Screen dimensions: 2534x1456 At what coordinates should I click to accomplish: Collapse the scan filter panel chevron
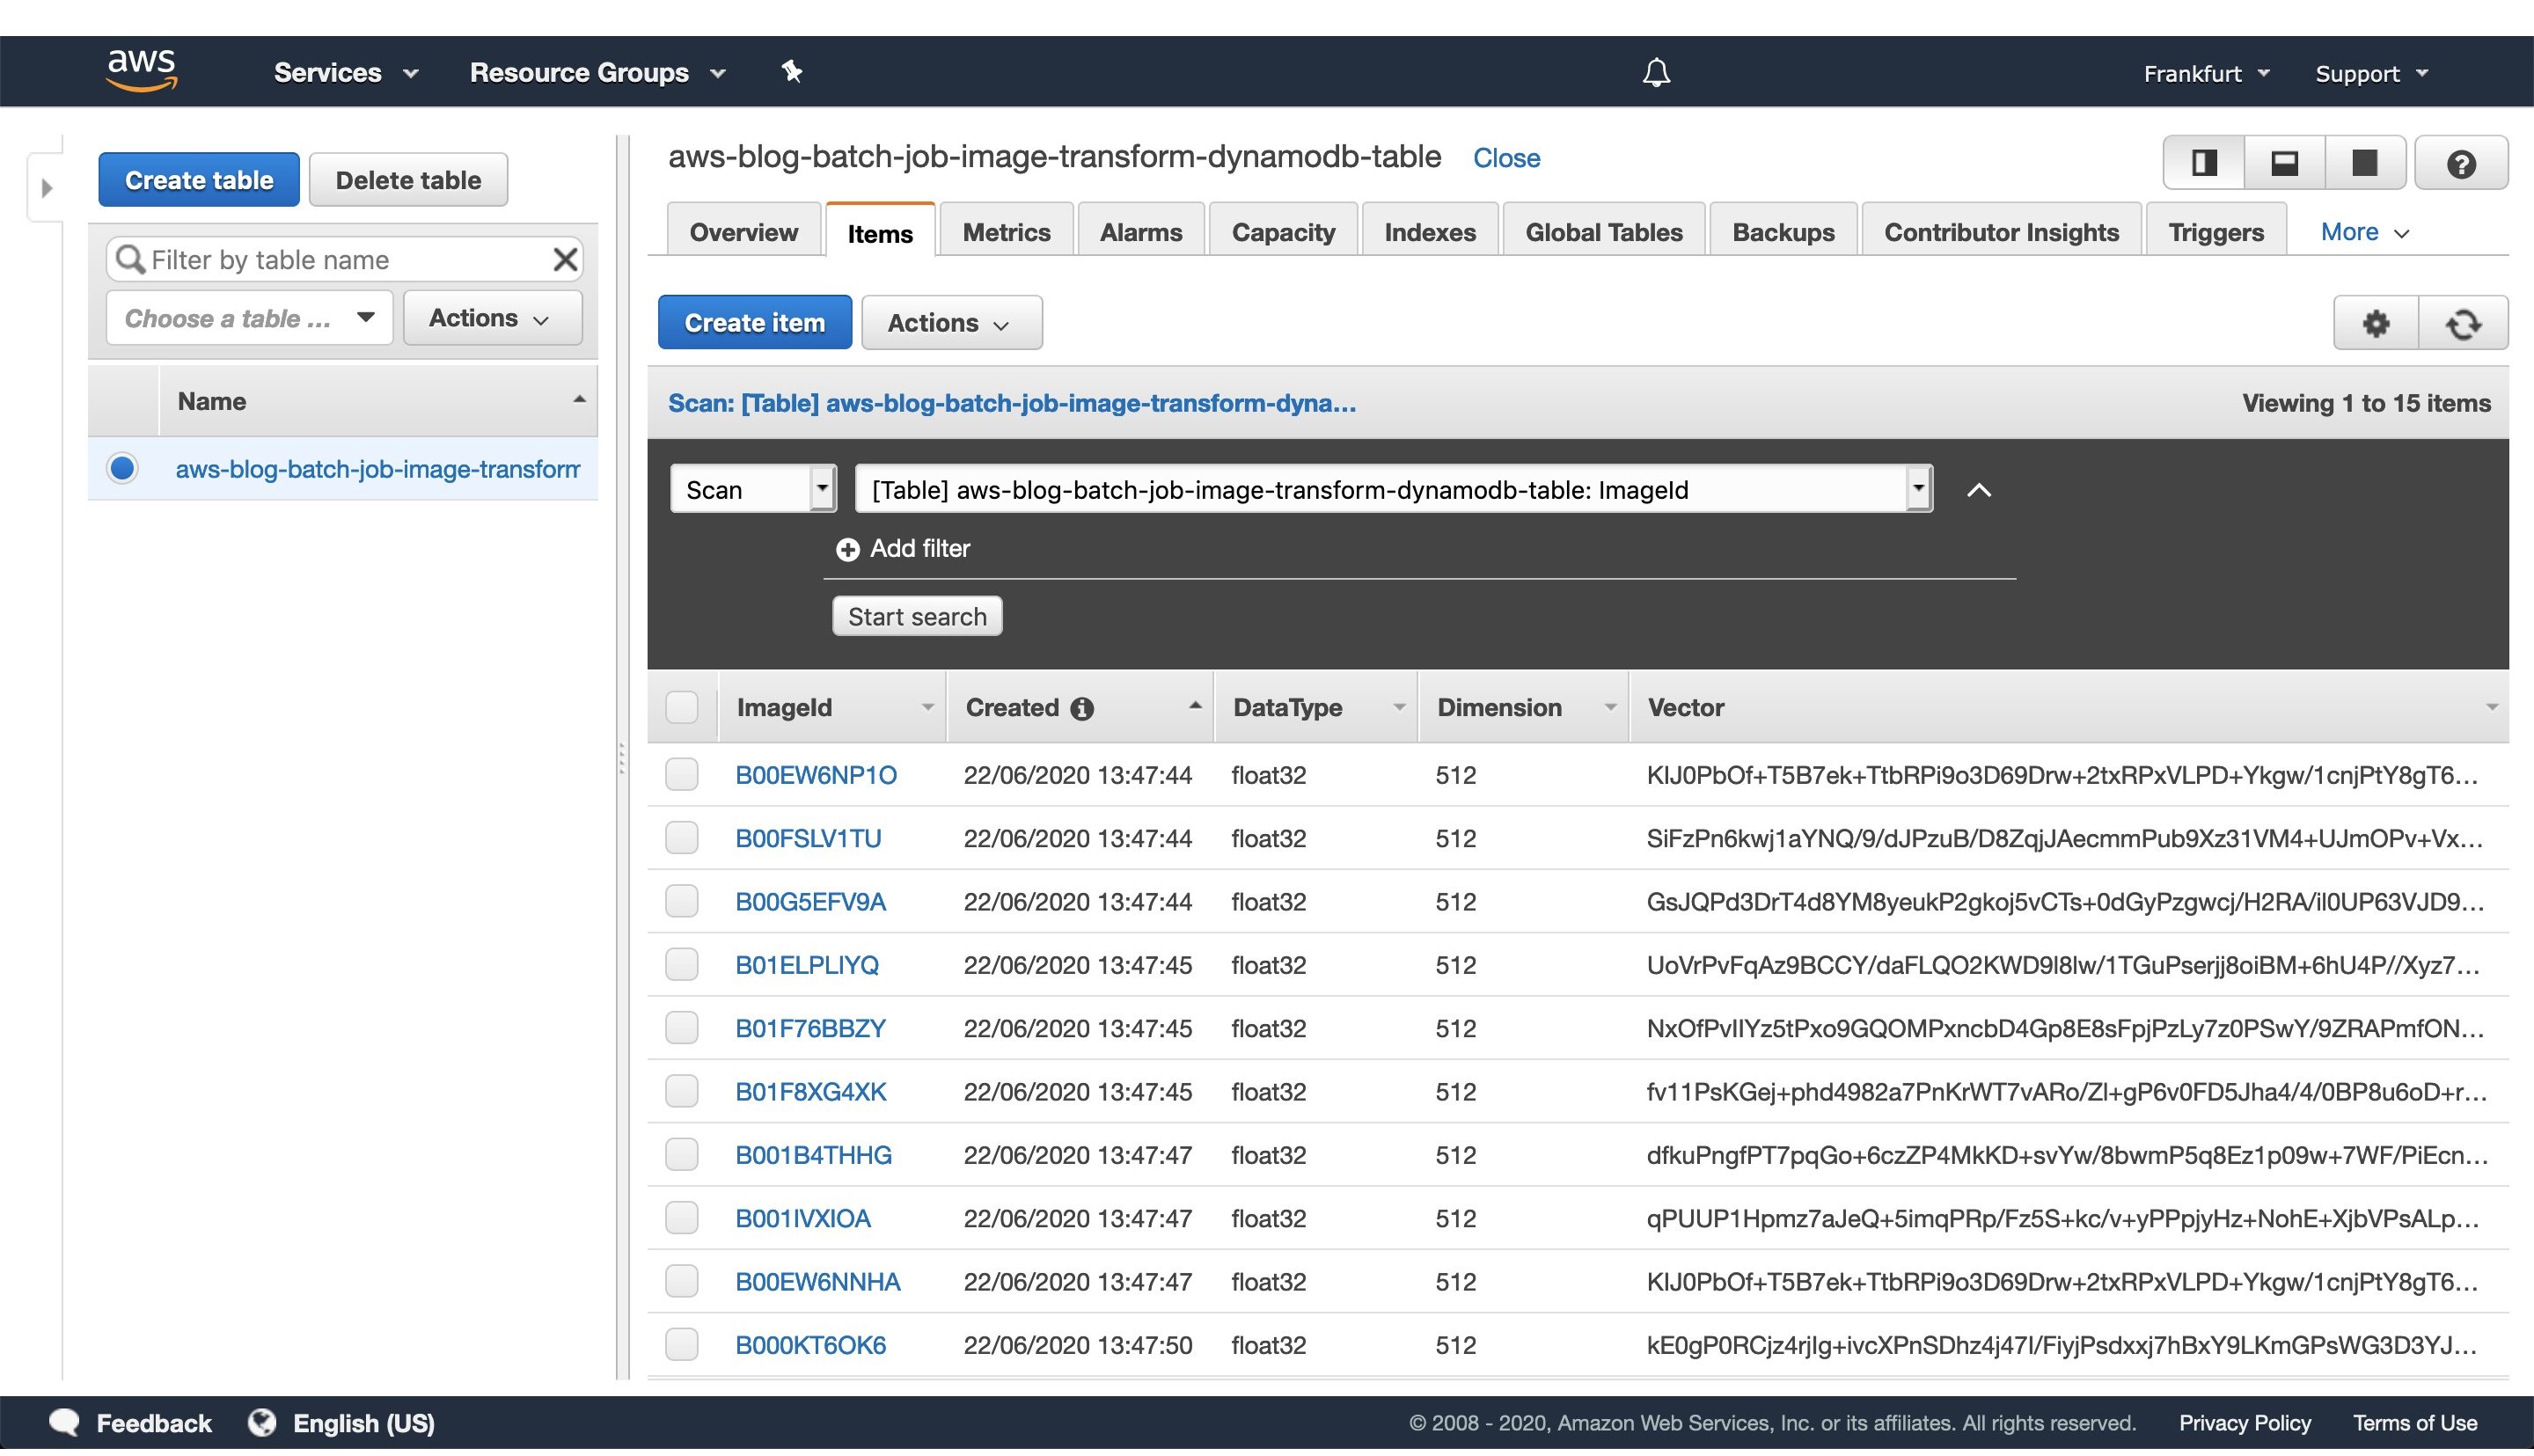coord(1978,492)
